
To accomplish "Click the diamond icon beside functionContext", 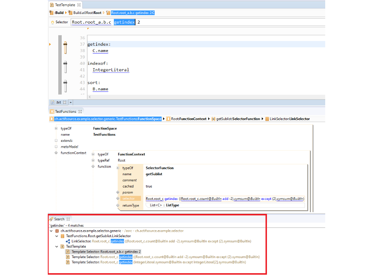I will [x=56, y=153].
